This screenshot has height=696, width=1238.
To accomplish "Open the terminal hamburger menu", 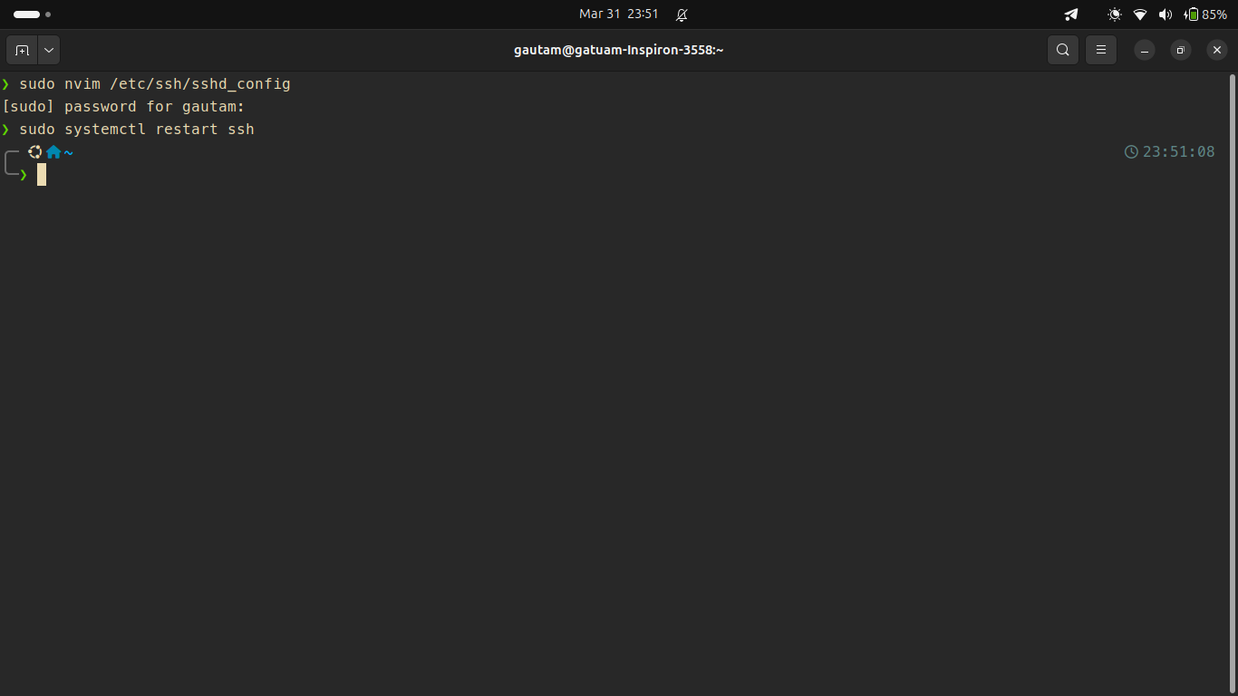I will pyautogui.click(x=1101, y=50).
